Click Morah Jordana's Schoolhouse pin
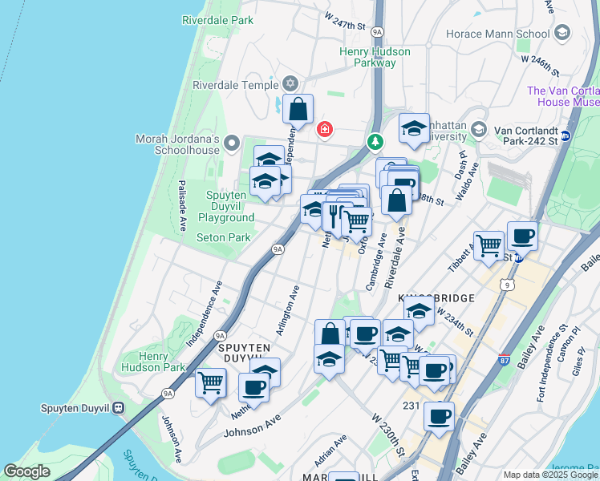This screenshot has width=600, height=481. point(232,143)
